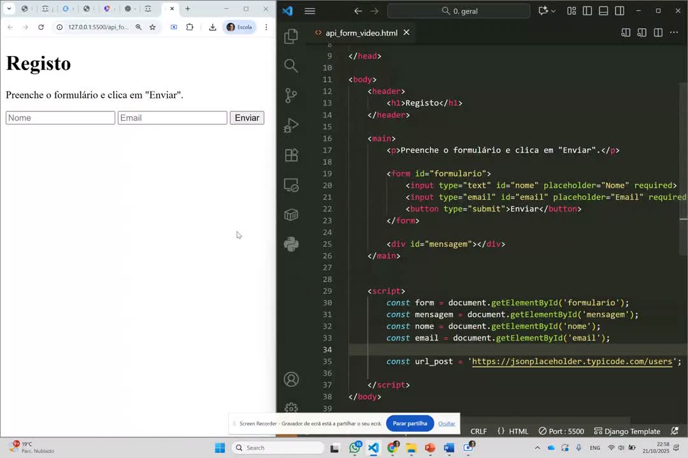Click the Accounts icon above the settings gear
This screenshot has width=688, height=458.
click(291, 378)
